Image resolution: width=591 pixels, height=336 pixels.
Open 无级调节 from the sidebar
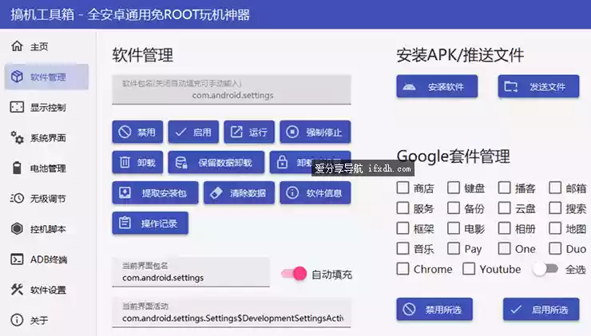click(47, 198)
